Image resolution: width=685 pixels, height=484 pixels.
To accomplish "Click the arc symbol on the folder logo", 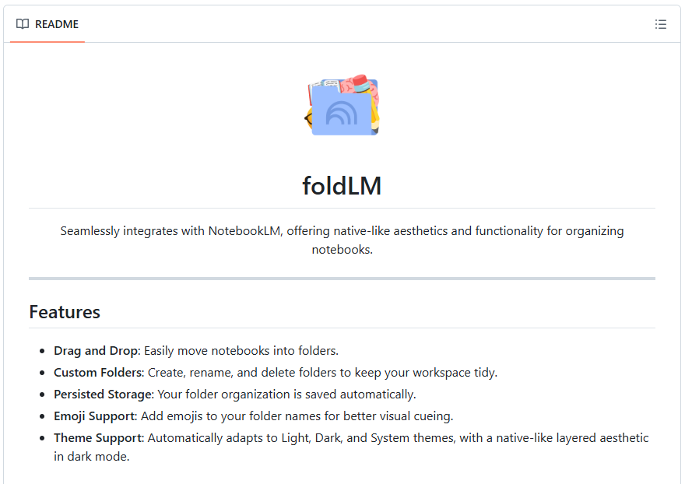I will pos(342,114).
